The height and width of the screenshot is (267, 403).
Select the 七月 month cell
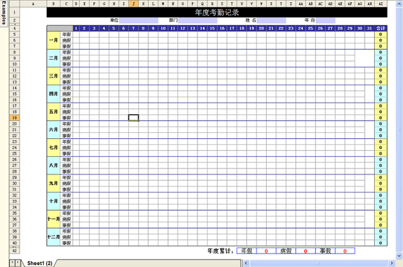click(54, 148)
